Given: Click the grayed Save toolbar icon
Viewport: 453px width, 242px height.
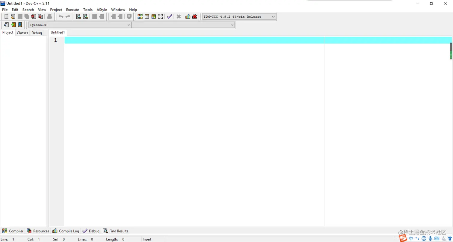Looking at the screenshot, I should point(20,17).
